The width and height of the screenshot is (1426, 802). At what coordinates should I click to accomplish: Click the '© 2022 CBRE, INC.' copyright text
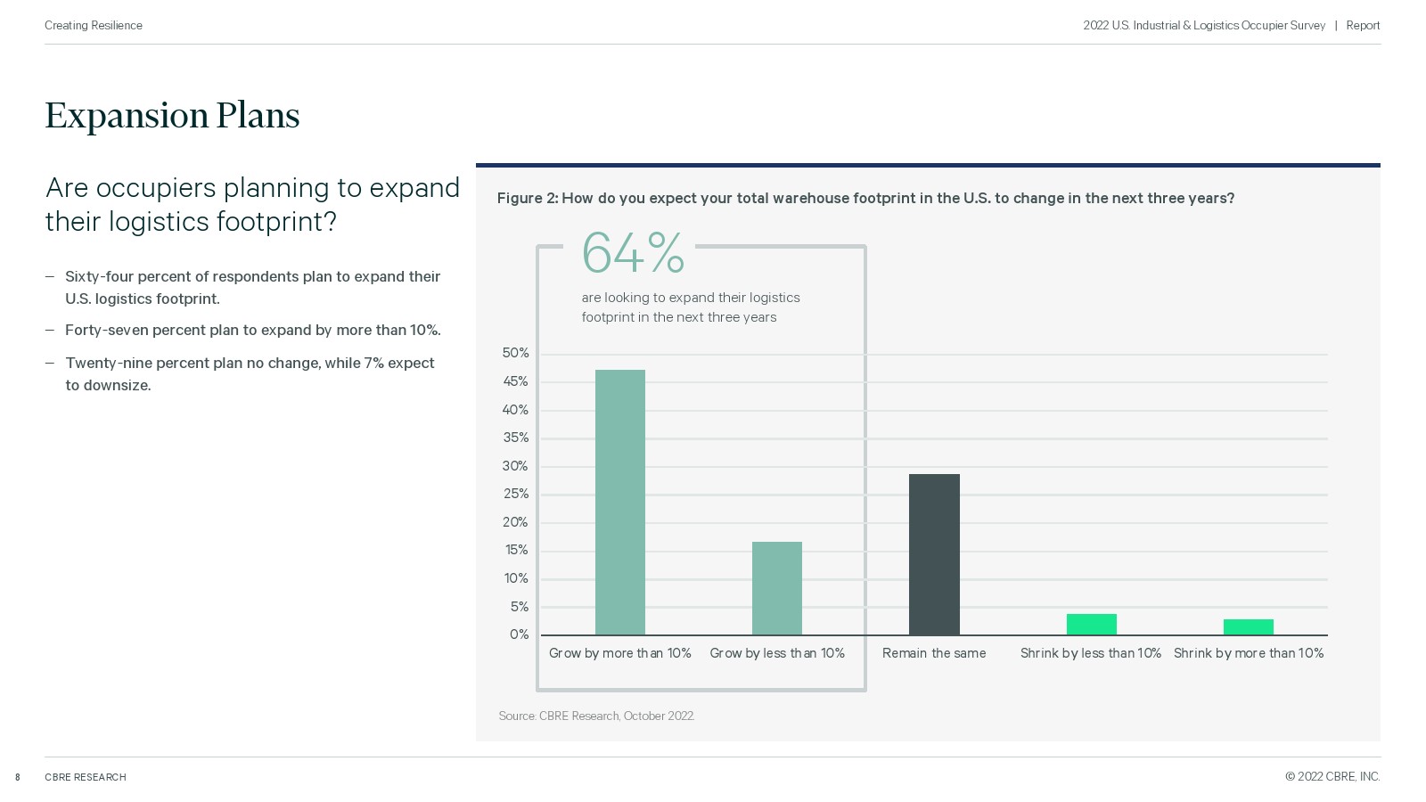pos(1332,776)
